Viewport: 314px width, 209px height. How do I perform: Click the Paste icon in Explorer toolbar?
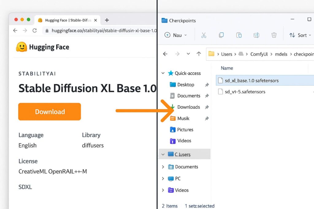[x=239, y=35]
